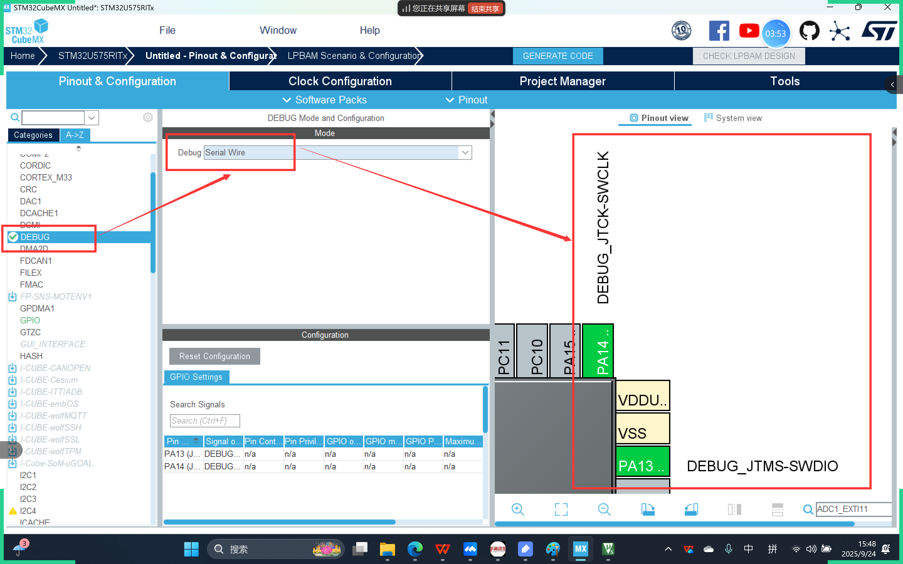Select GPIO in the category list

coord(30,321)
